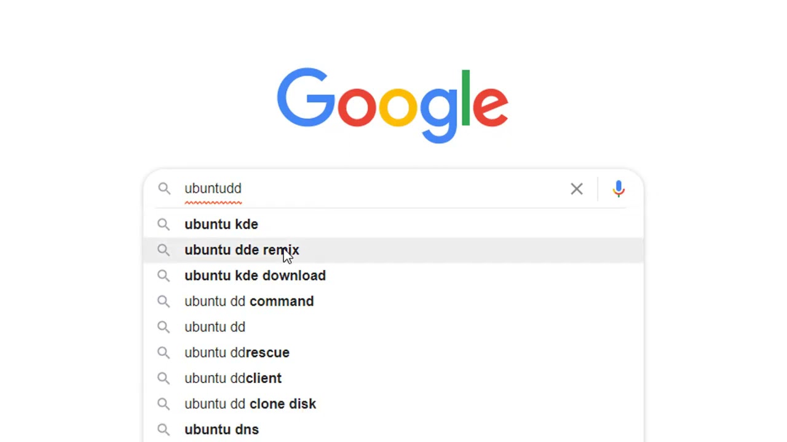Screen dimensions: 787x442
Task: Select ubuntu dd command suggestion
Action: 393,301
